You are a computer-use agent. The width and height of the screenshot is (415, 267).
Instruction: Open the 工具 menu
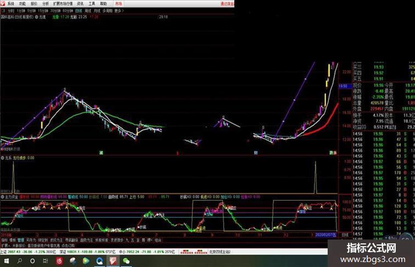pyautogui.click(x=92, y=4)
